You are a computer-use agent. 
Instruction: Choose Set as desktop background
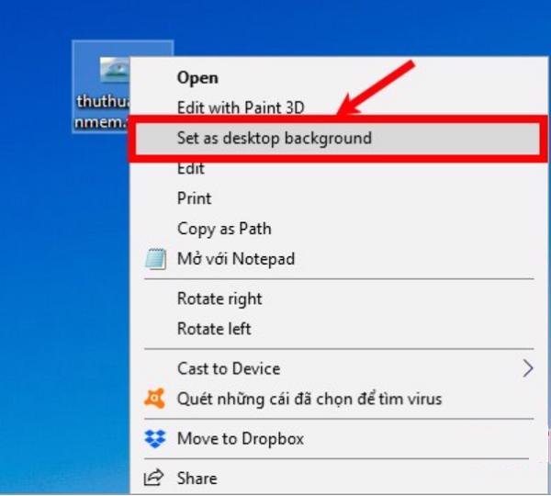click(274, 139)
